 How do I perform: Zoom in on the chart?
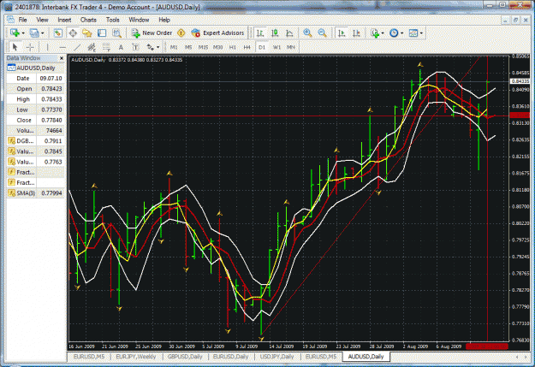(307, 33)
